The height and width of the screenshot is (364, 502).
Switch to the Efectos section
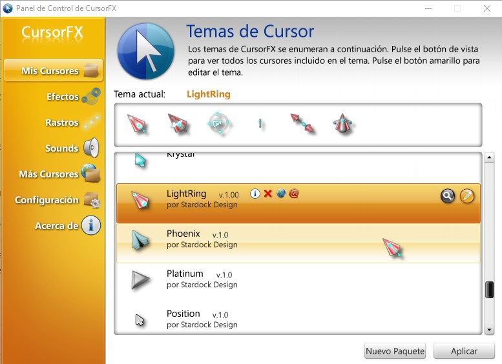point(63,97)
